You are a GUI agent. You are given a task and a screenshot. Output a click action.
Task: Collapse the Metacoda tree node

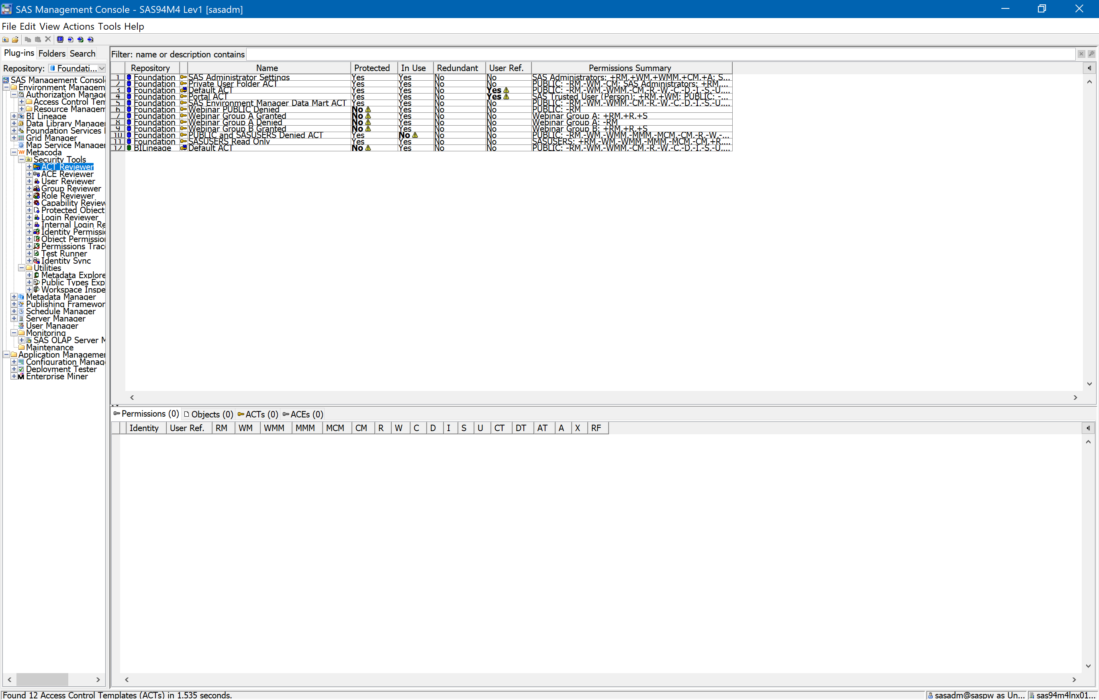pos(14,153)
